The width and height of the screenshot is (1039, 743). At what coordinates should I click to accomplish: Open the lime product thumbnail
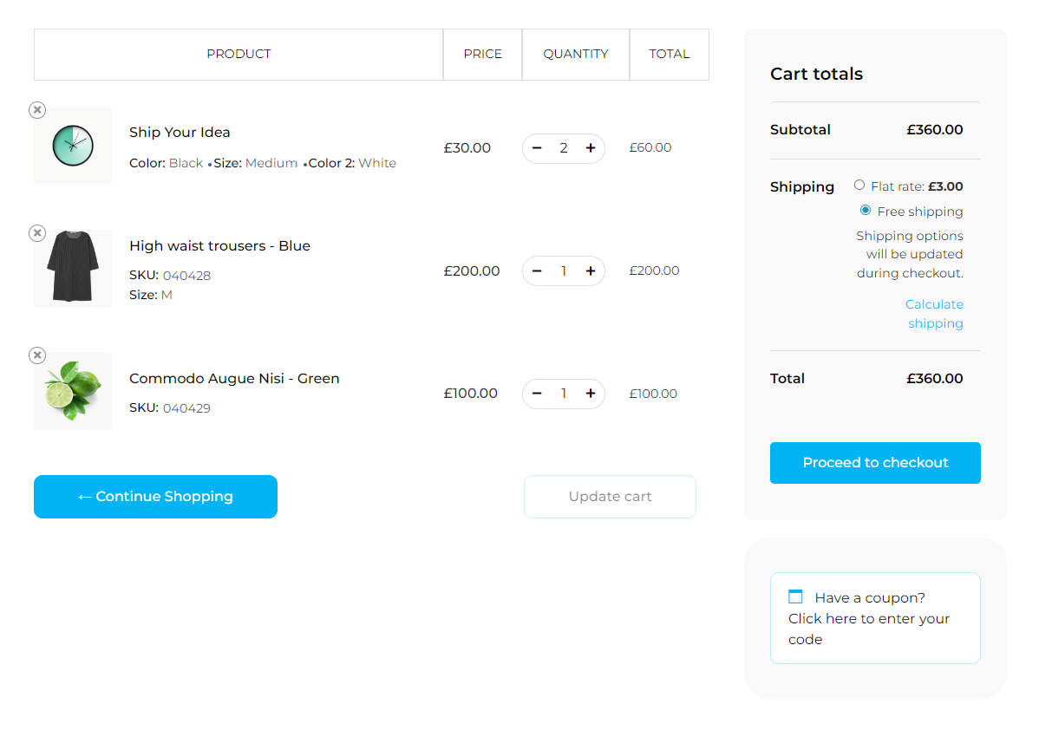73,391
